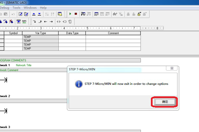Click the write all status chart icon
This screenshot has width=199, height=132.
[x=107, y=14]
